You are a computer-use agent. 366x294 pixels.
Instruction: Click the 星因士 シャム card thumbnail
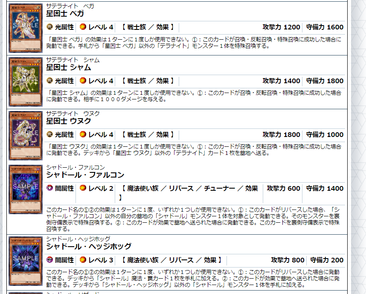pyautogui.click(x=26, y=82)
